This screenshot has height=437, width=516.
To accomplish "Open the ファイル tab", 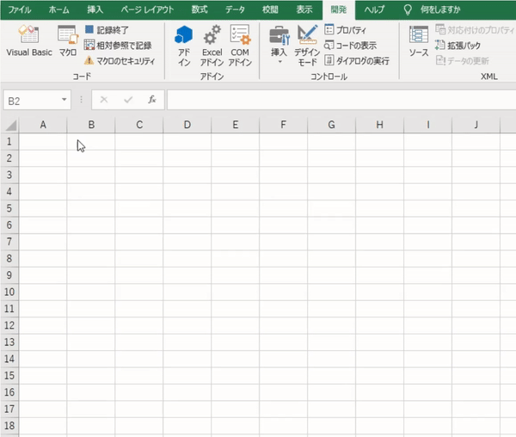I will [20, 9].
